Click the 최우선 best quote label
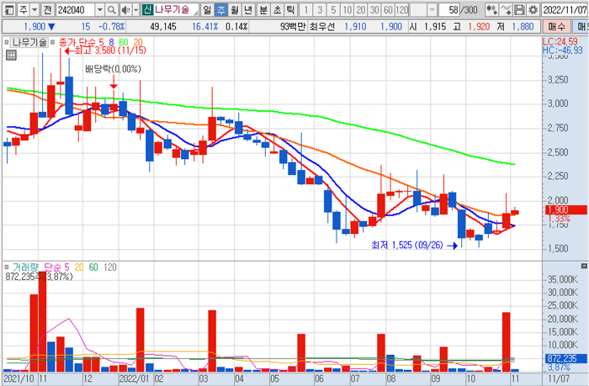 (x=322, y=27)
